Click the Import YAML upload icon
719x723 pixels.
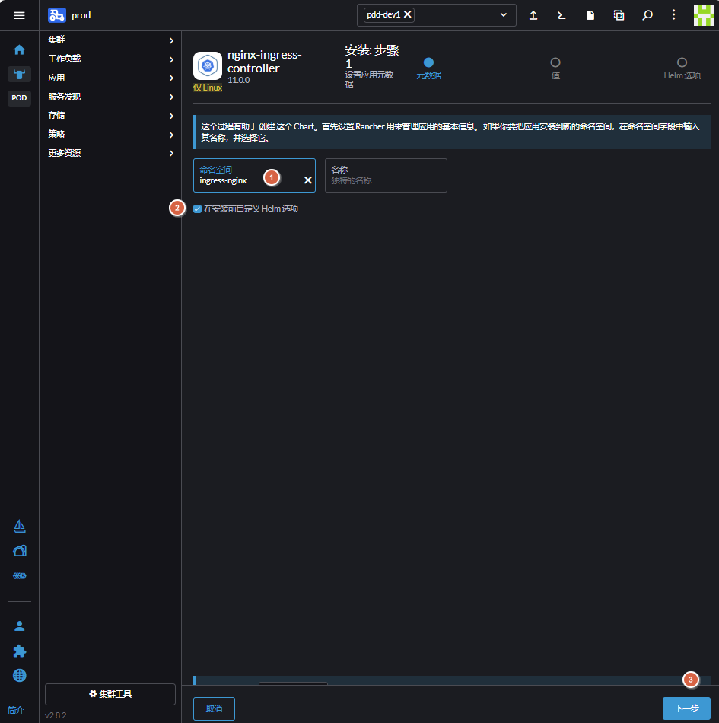pyautogui.click(x=533, y=15)
